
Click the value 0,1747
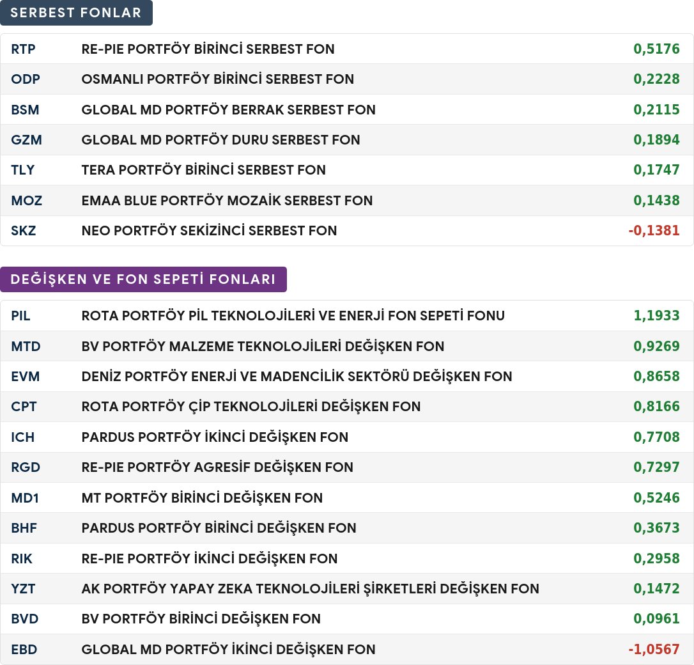656,170
